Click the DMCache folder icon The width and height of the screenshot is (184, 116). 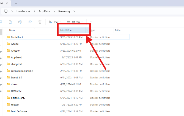pos(9,91)
